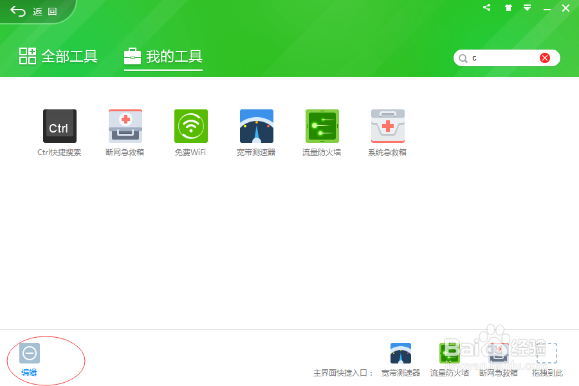Clear the search box with the X
This screenshot has height=386, width=579.
tap(545, 57)
